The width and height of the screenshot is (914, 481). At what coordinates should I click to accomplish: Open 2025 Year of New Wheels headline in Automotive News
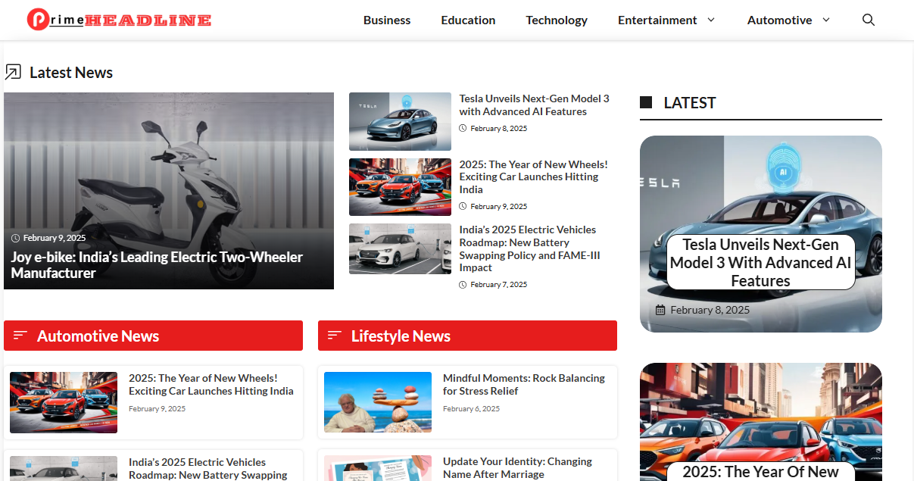(211, 385)
